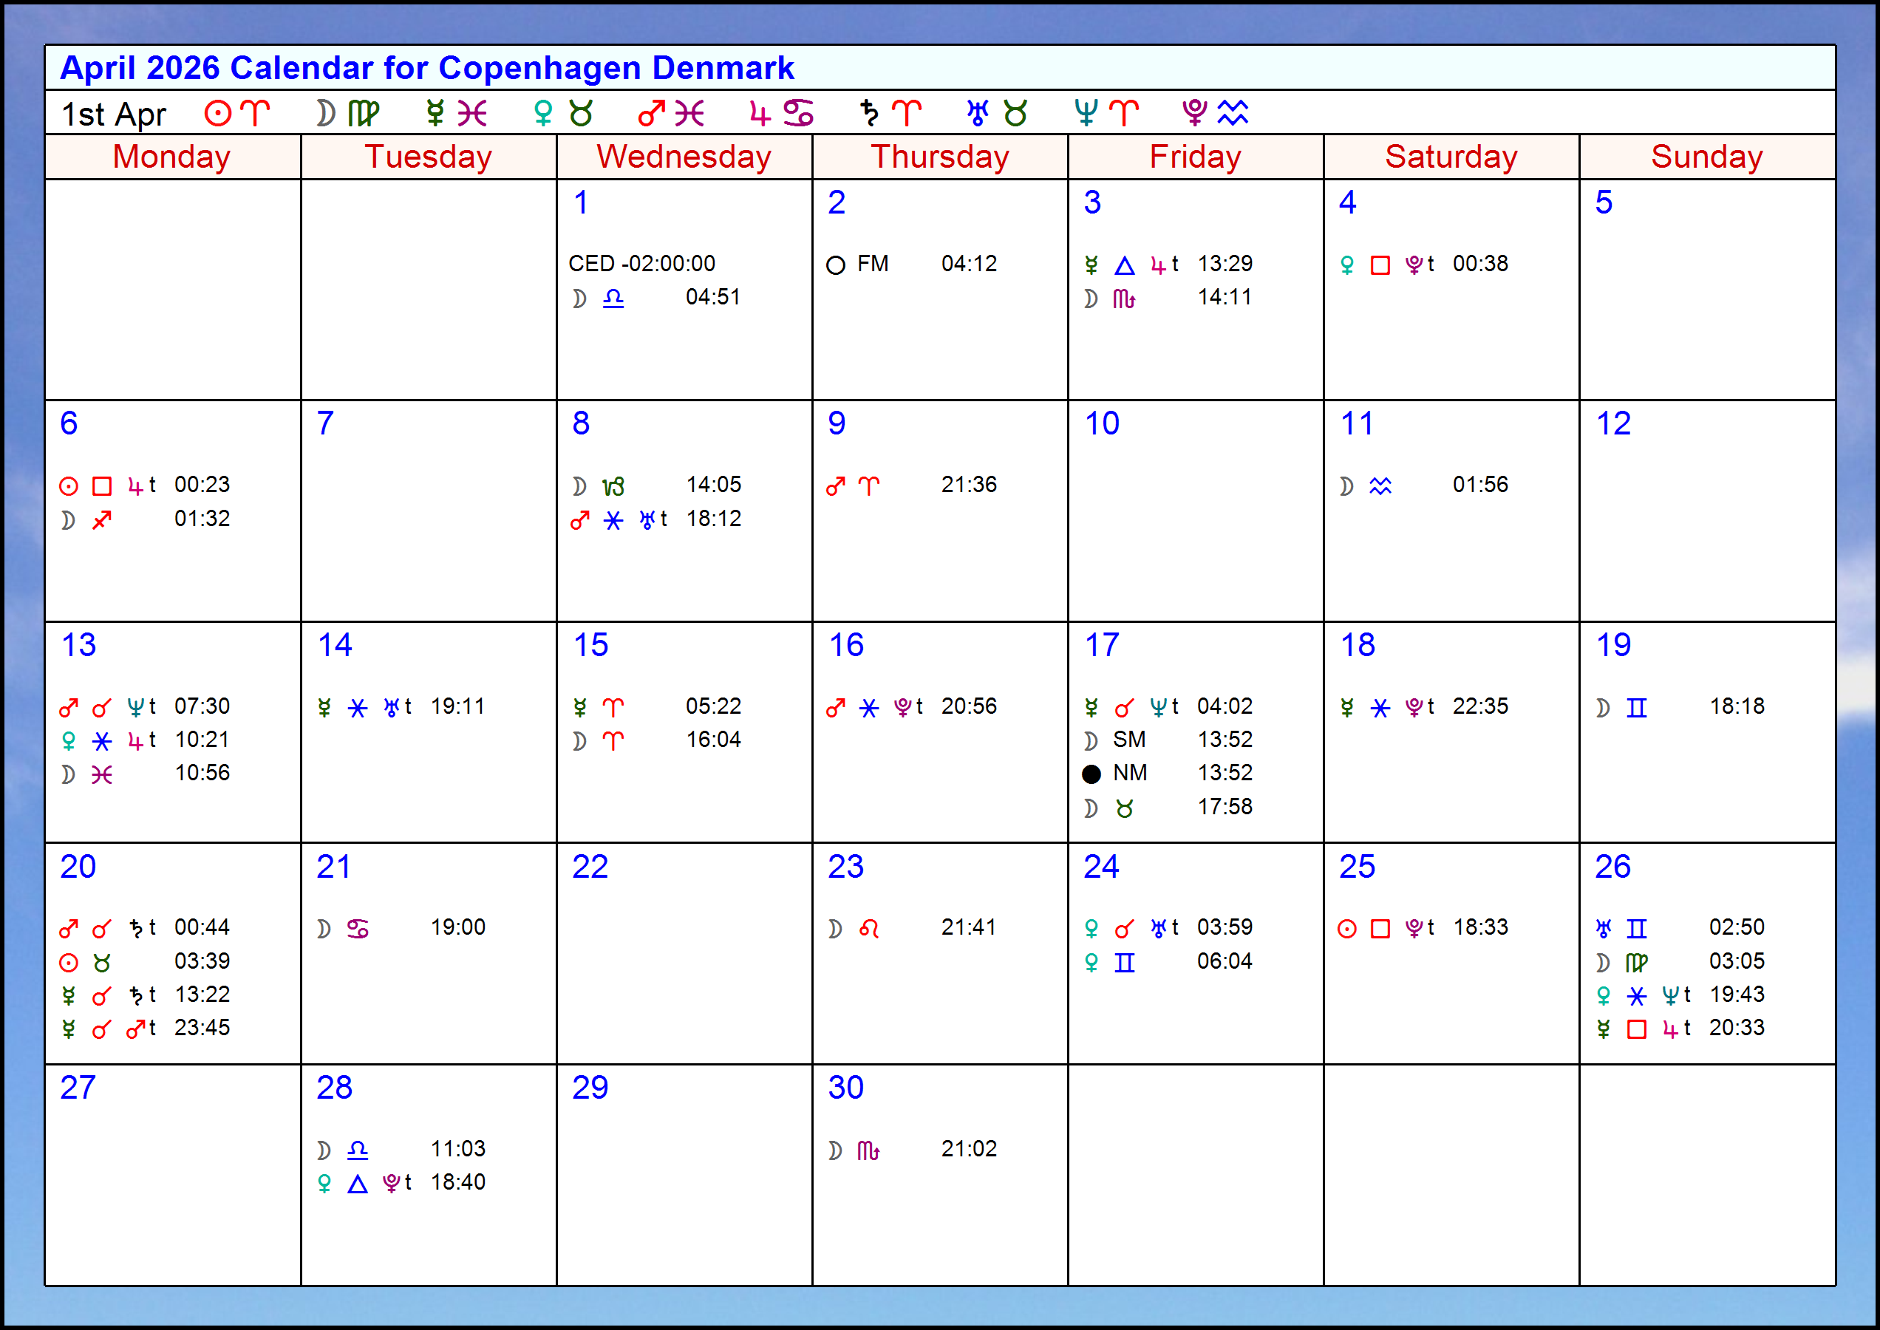Click the 20:33 time on April 26
The image size is (1880, 1330).
tap(1737, 1028)
